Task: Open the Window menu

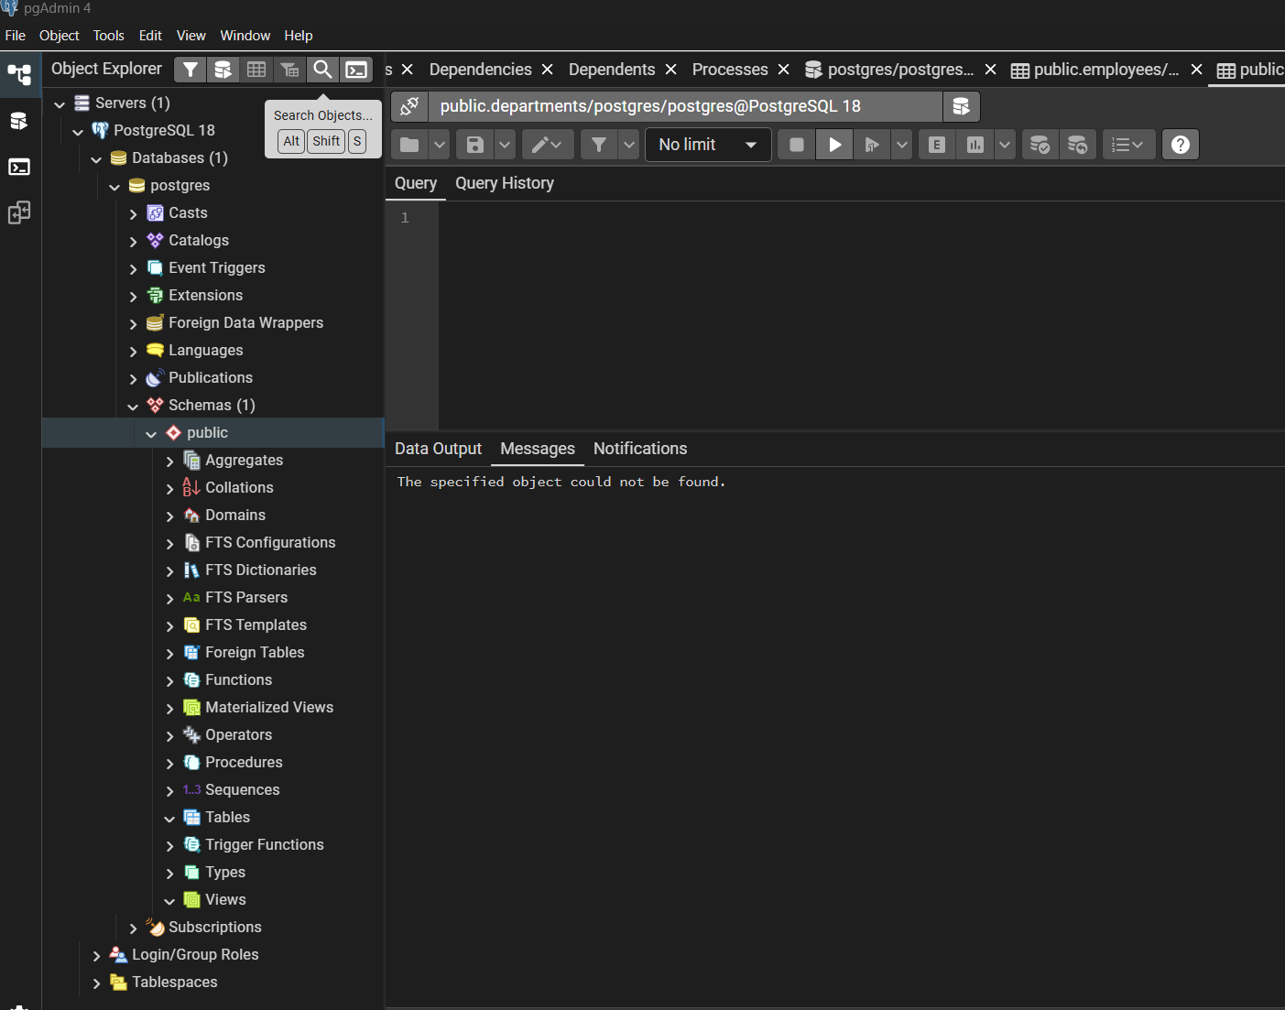Action: coord(245,36)
